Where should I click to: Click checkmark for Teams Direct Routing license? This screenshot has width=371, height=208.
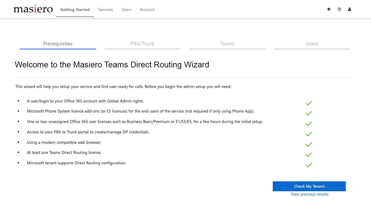(309, 155)
